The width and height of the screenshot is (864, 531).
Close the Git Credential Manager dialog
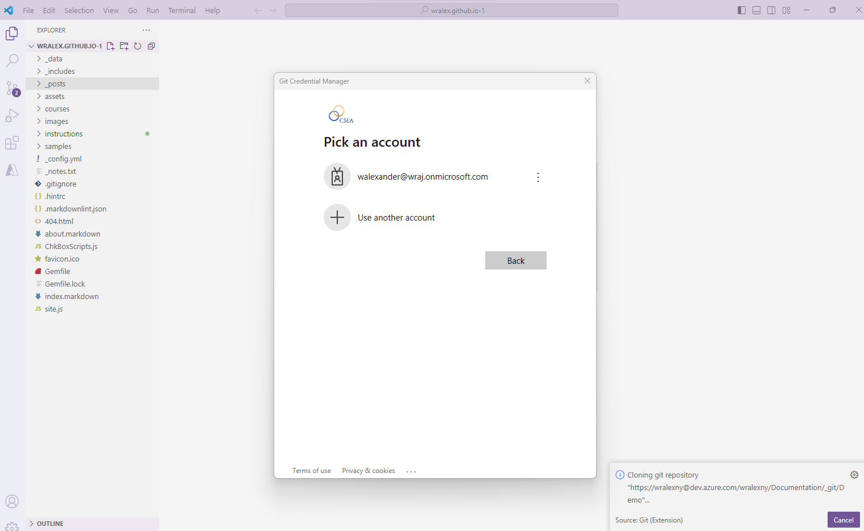pyautogui.click(x=588, y=81)
